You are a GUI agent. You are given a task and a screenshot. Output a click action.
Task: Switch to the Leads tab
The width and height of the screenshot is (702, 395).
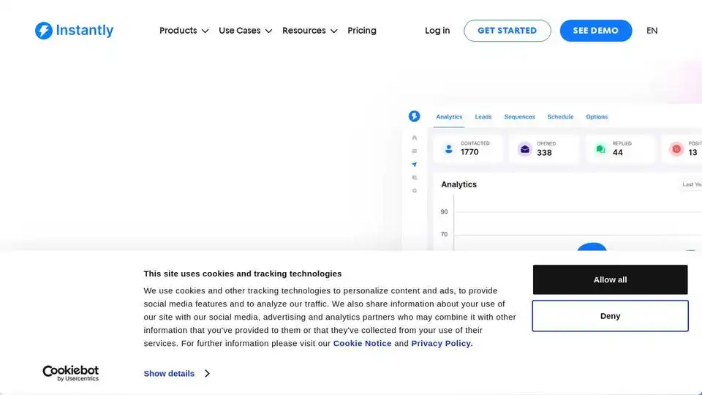tap(483, 117)
